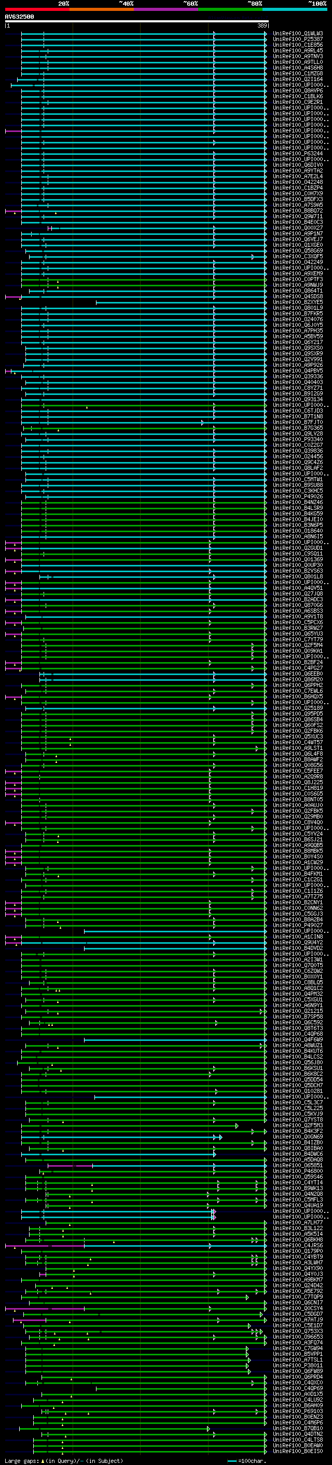Click the white AV632500 query sequence bar
This screenshot has width=332, height=1465.
pyautogui.click(x=137, y=21)
